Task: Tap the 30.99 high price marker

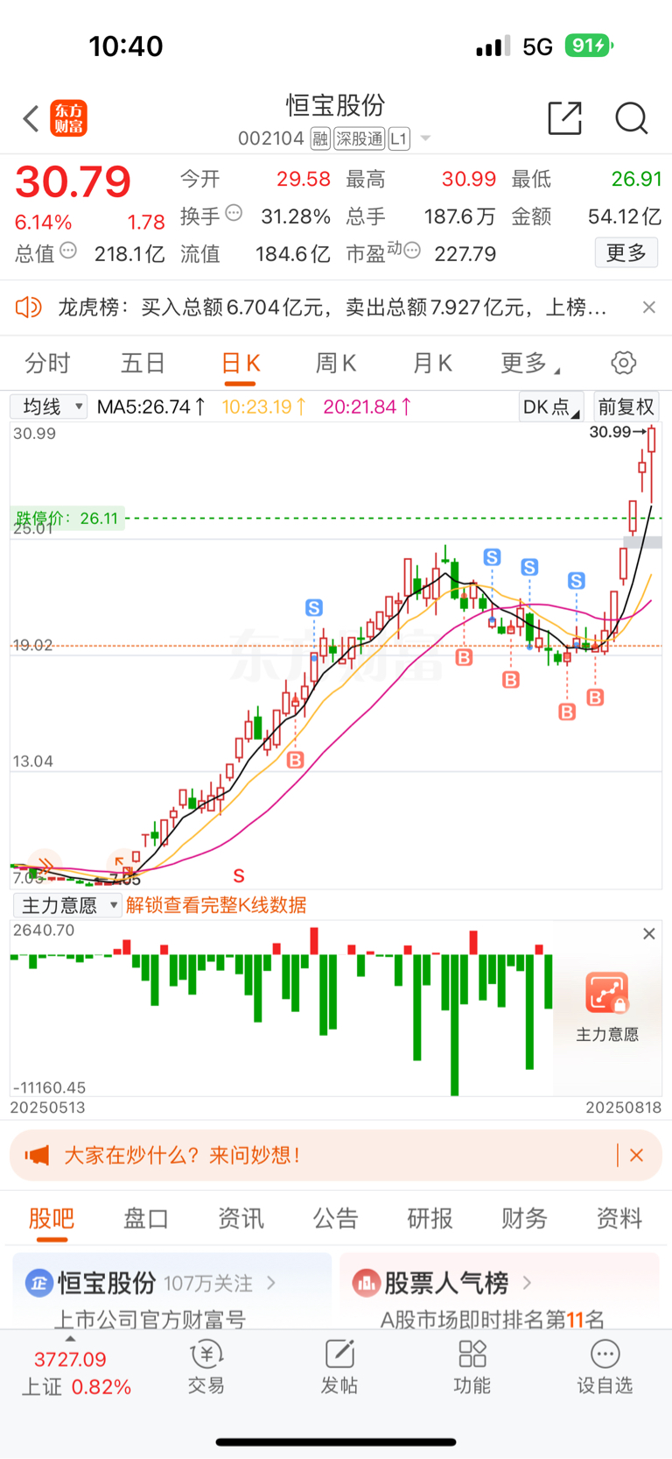Action: coord(616,432)
